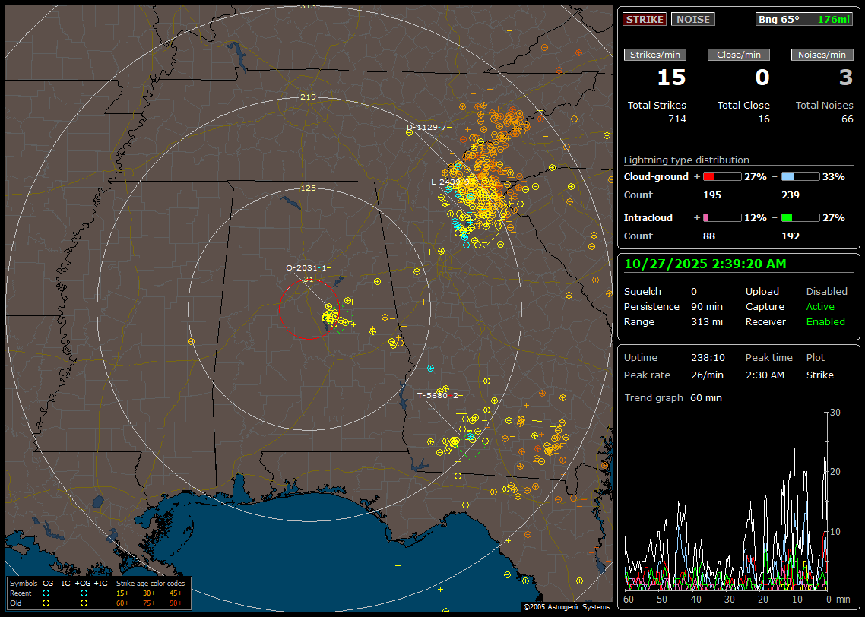Click the Noises/min label button
Screen dimensions: 865x617
822,55
